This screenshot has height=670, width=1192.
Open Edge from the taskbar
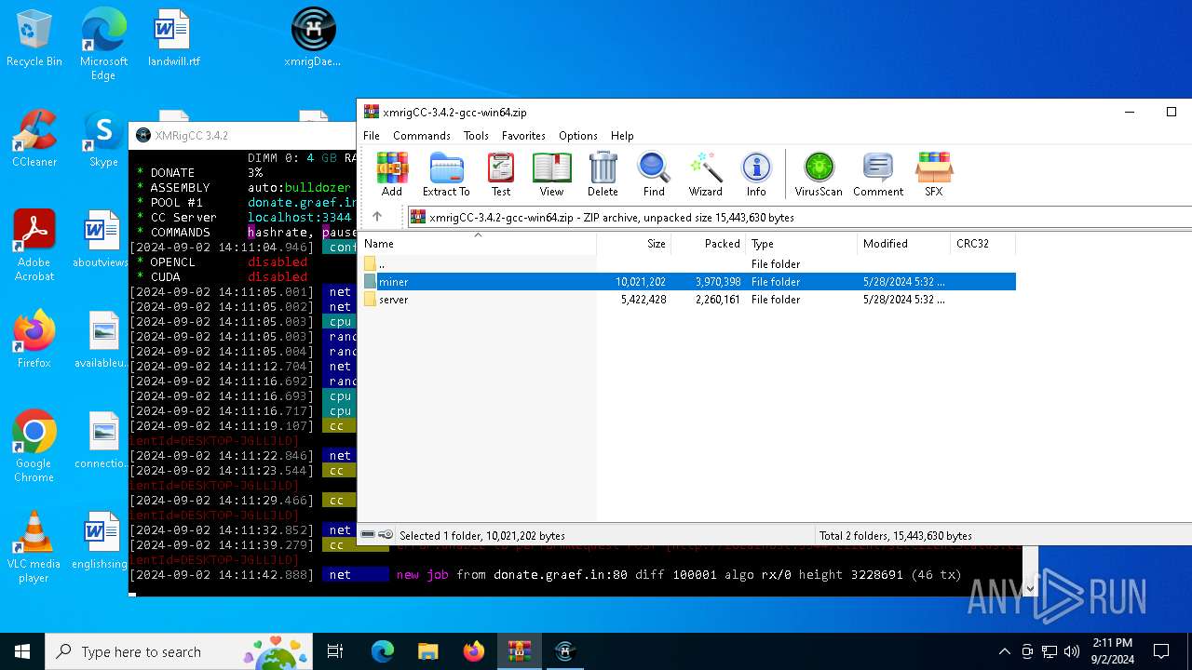[383, 651]
